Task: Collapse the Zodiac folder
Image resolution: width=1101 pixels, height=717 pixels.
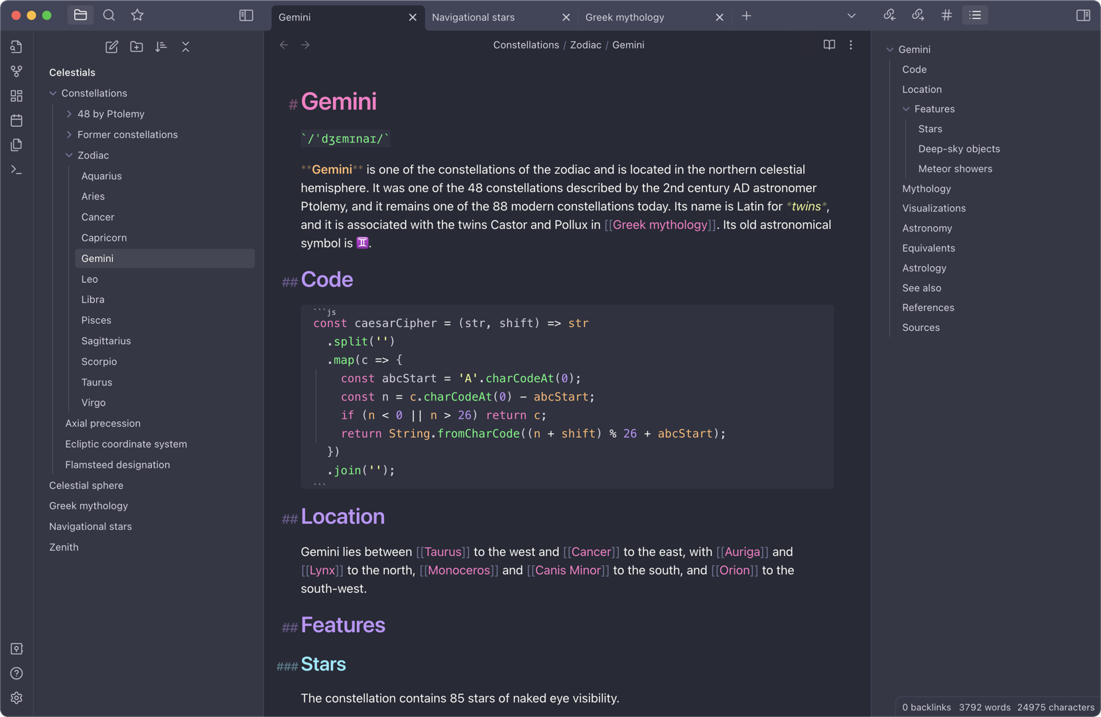Action: click(69, 155)
